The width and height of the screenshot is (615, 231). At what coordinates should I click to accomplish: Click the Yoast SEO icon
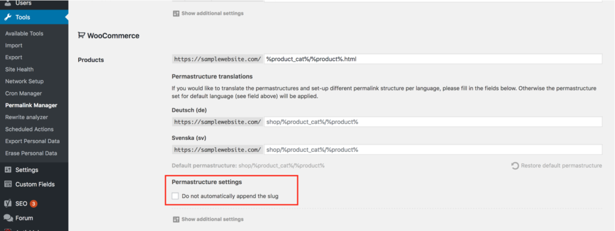pyautogui.click(x=8, y=203)
